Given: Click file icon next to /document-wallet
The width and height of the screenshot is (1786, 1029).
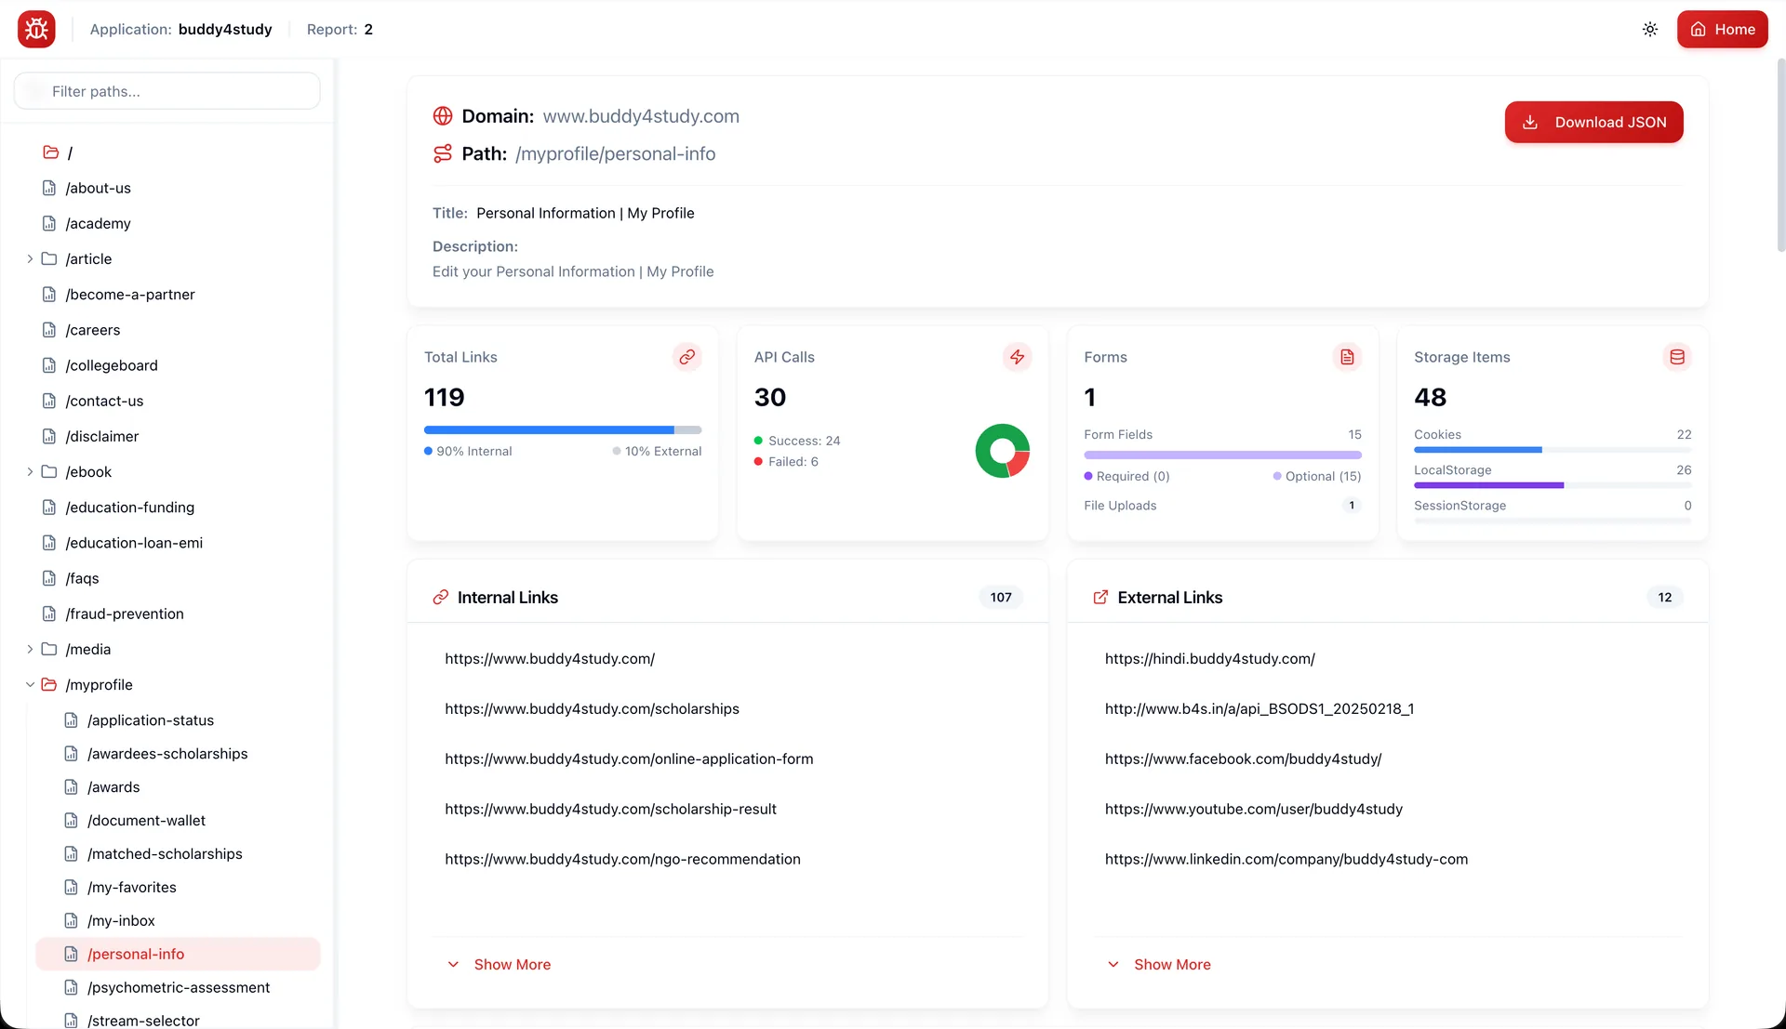Looking at the screenshot, I should tap(71, 821).
